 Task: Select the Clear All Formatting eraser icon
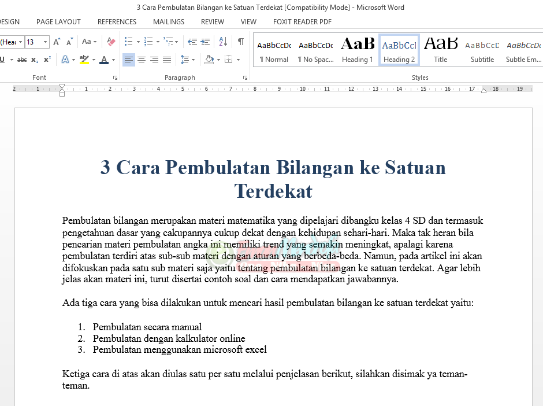tap(111, 42)
